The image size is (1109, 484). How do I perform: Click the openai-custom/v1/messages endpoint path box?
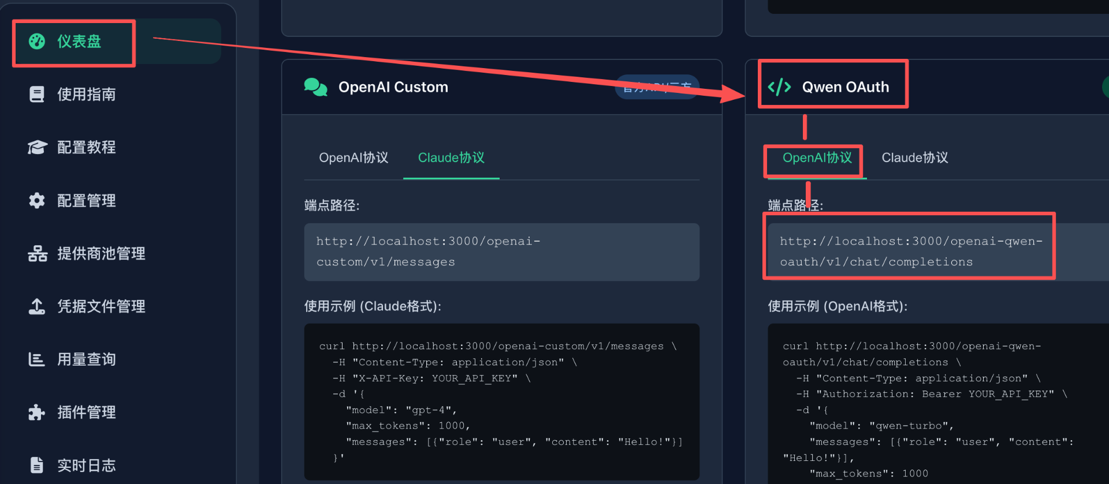pyautogui.click(x=501, y=252)
